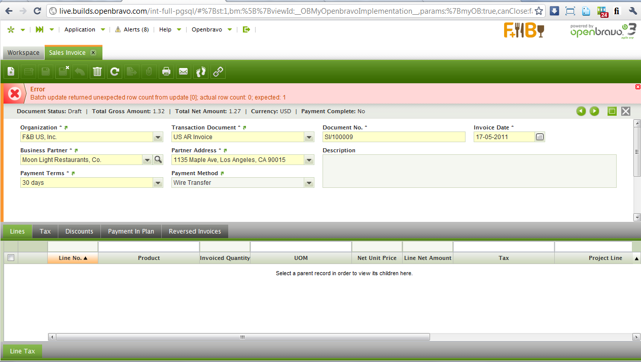Open Alerts (8) link
This screenshot has width=641, height=362.
[x=132, y=29]
